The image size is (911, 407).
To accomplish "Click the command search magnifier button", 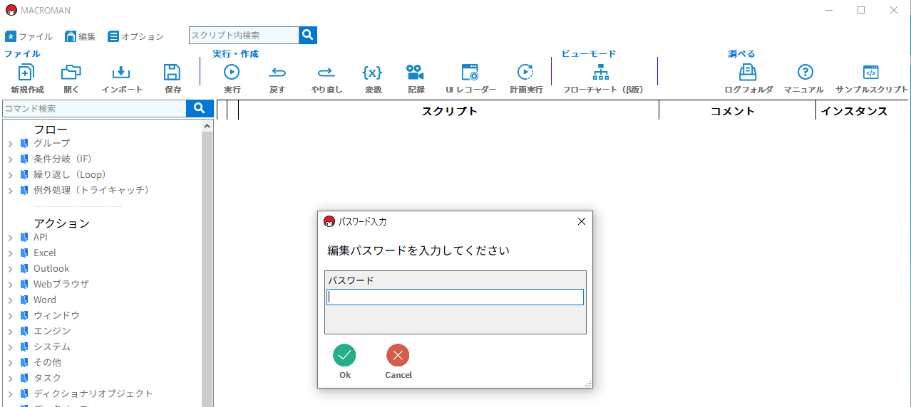I will 200,108.
